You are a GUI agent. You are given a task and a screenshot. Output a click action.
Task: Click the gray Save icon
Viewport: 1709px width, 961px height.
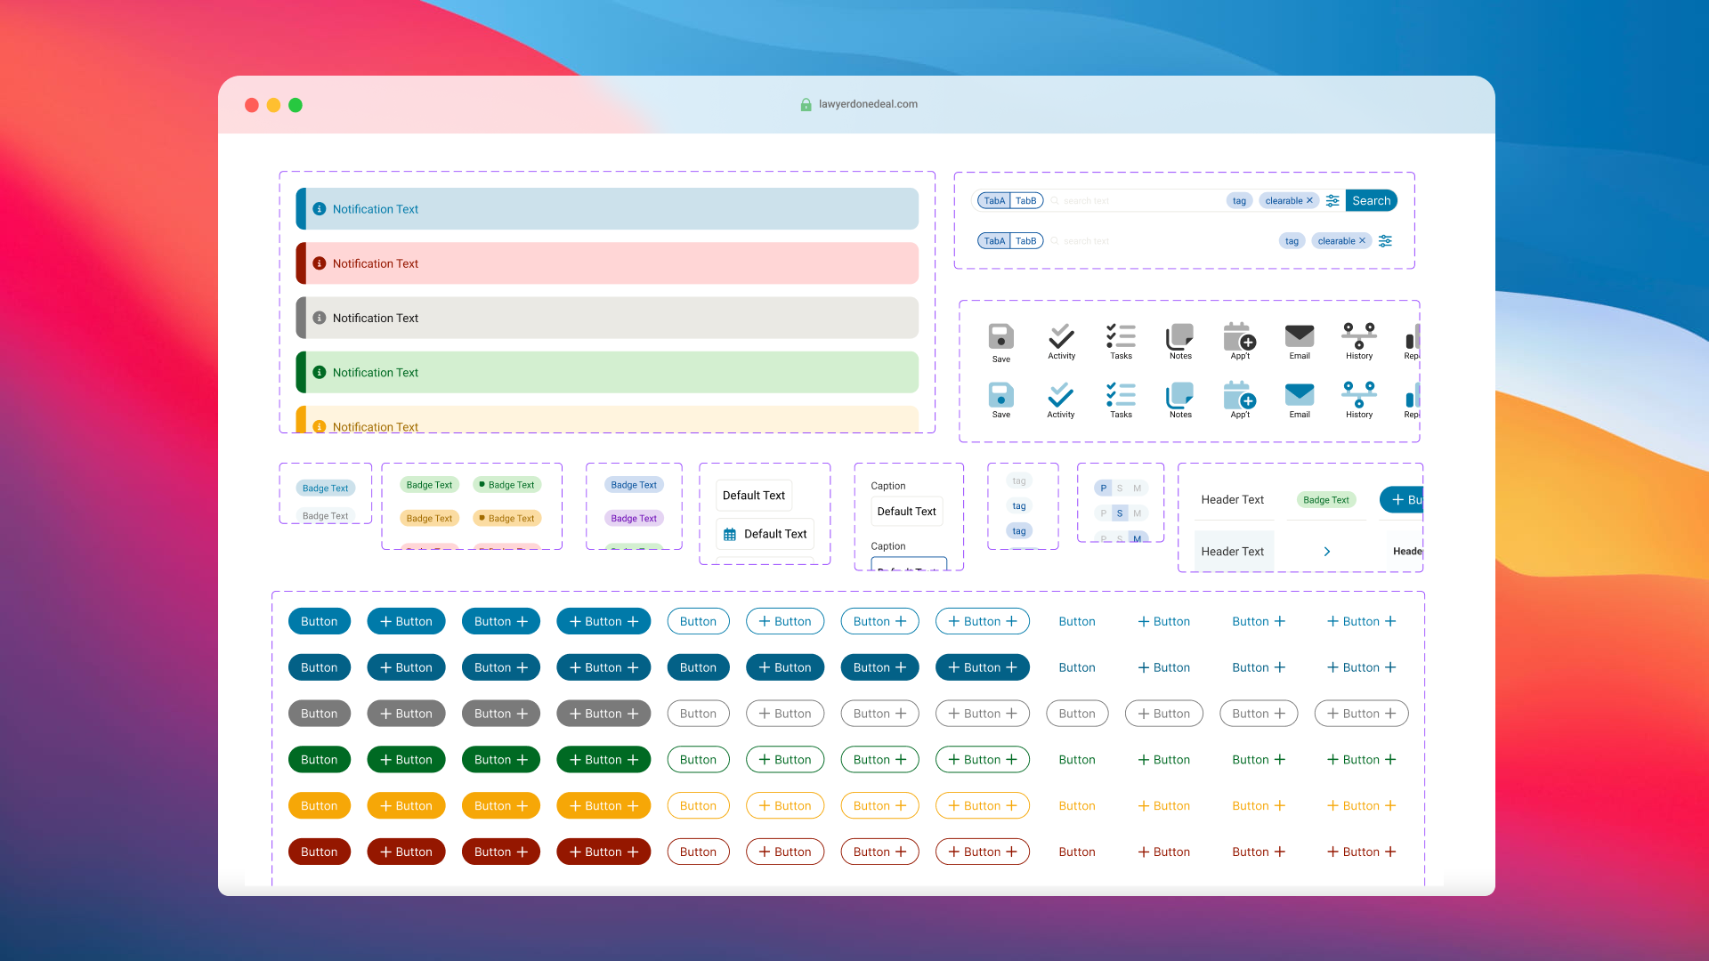click(1000, 337)
